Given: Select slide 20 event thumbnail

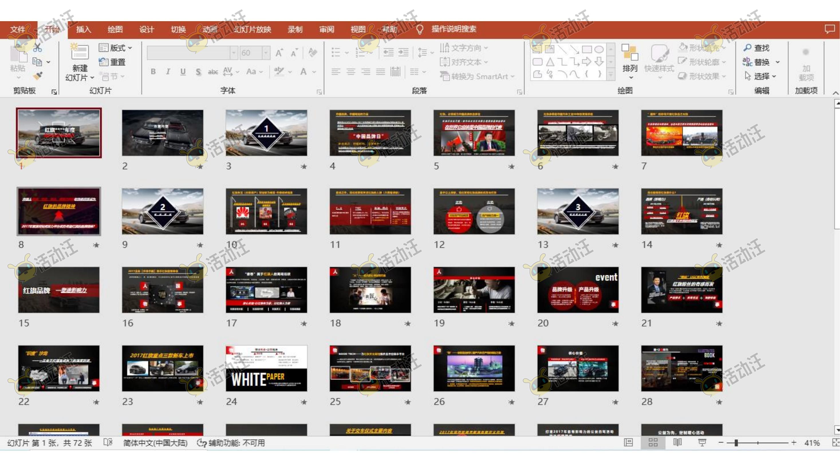Looking at the screenshot, I should tap(577, 289).
